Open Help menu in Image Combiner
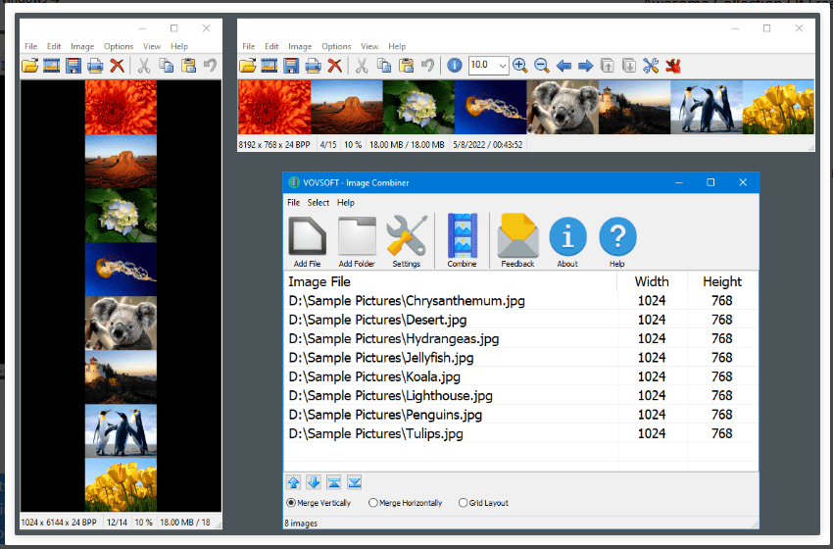Image resolution: width=833 pixels, height=549 pixels. click(x=345, y=203)
